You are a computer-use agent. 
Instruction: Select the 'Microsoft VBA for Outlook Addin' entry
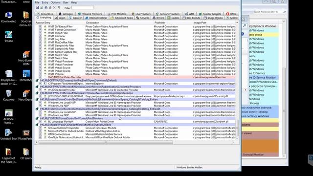point(66,131)
